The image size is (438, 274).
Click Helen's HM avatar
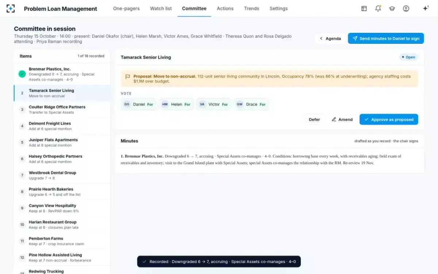coord(165,104)
